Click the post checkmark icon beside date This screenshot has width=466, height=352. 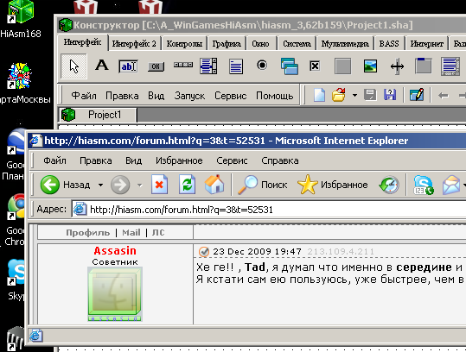[x=204, y=252]
